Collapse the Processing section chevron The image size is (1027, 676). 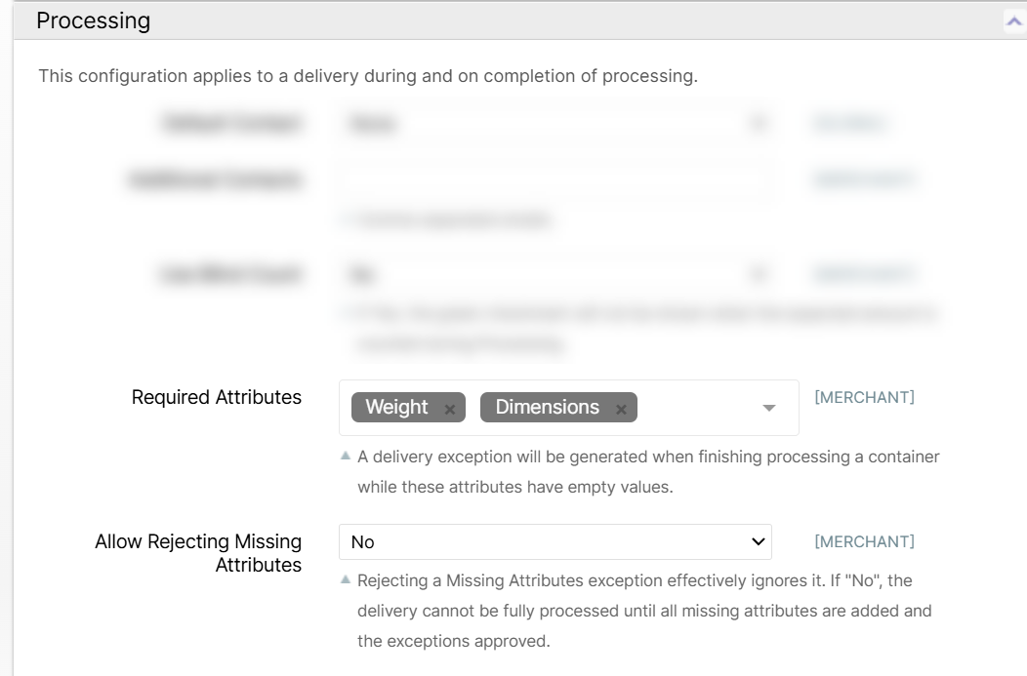click(x=1013, y=20)
